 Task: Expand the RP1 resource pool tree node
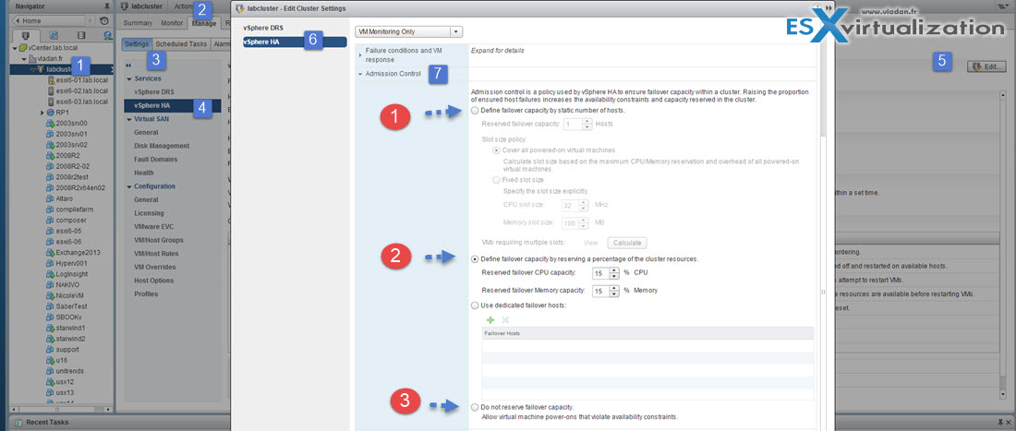point(42,113)
